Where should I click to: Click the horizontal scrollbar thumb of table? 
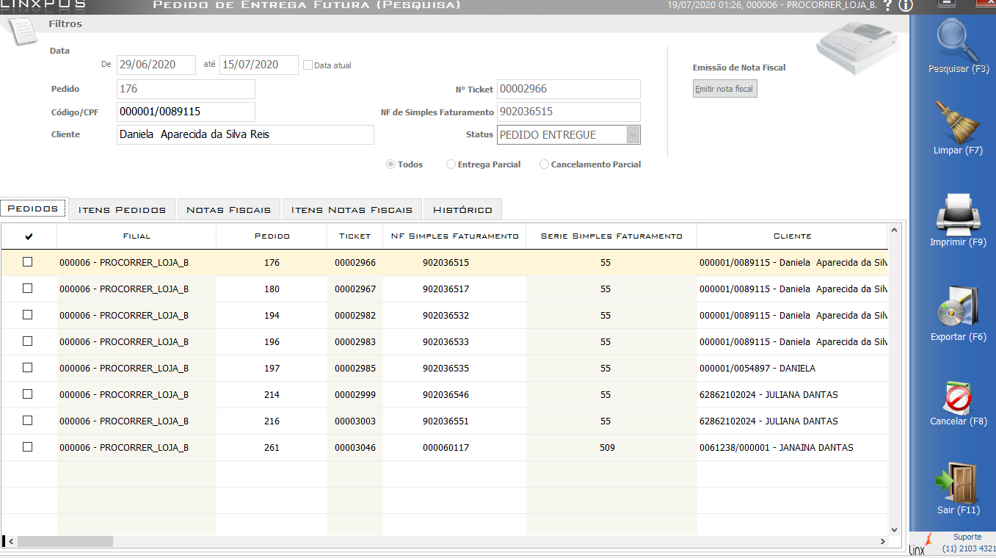click(65, 542)
